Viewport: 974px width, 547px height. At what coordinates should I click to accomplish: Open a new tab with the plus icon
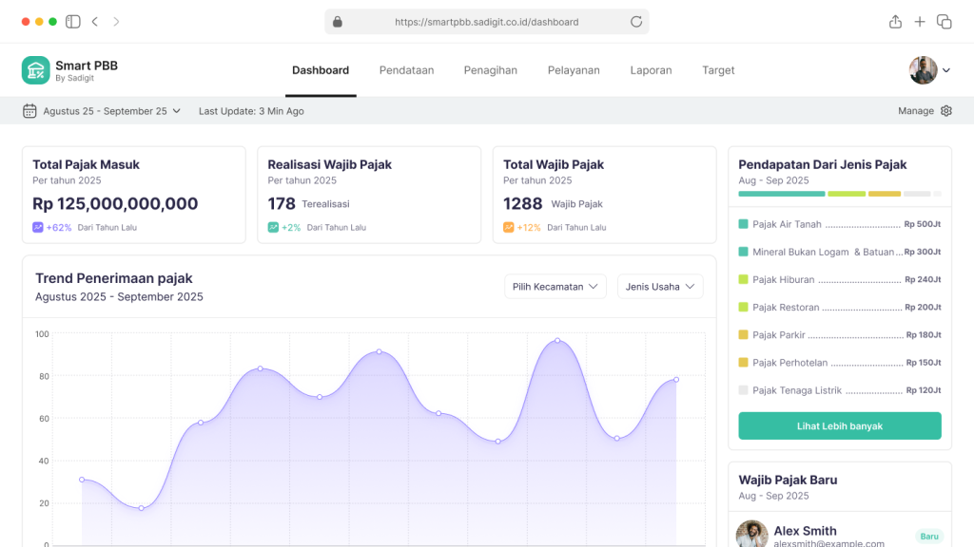(920, 21)
